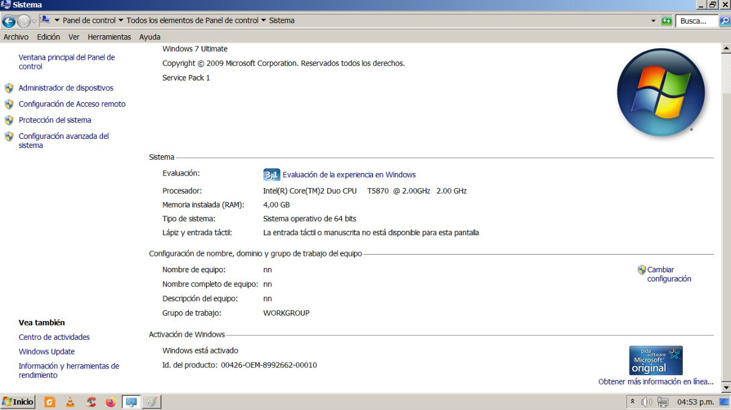The image size is (731, 410).
Task: Click the processor text Intel(R) Core(TM)2 Duo CPU
Action: (x=310, y=191)
